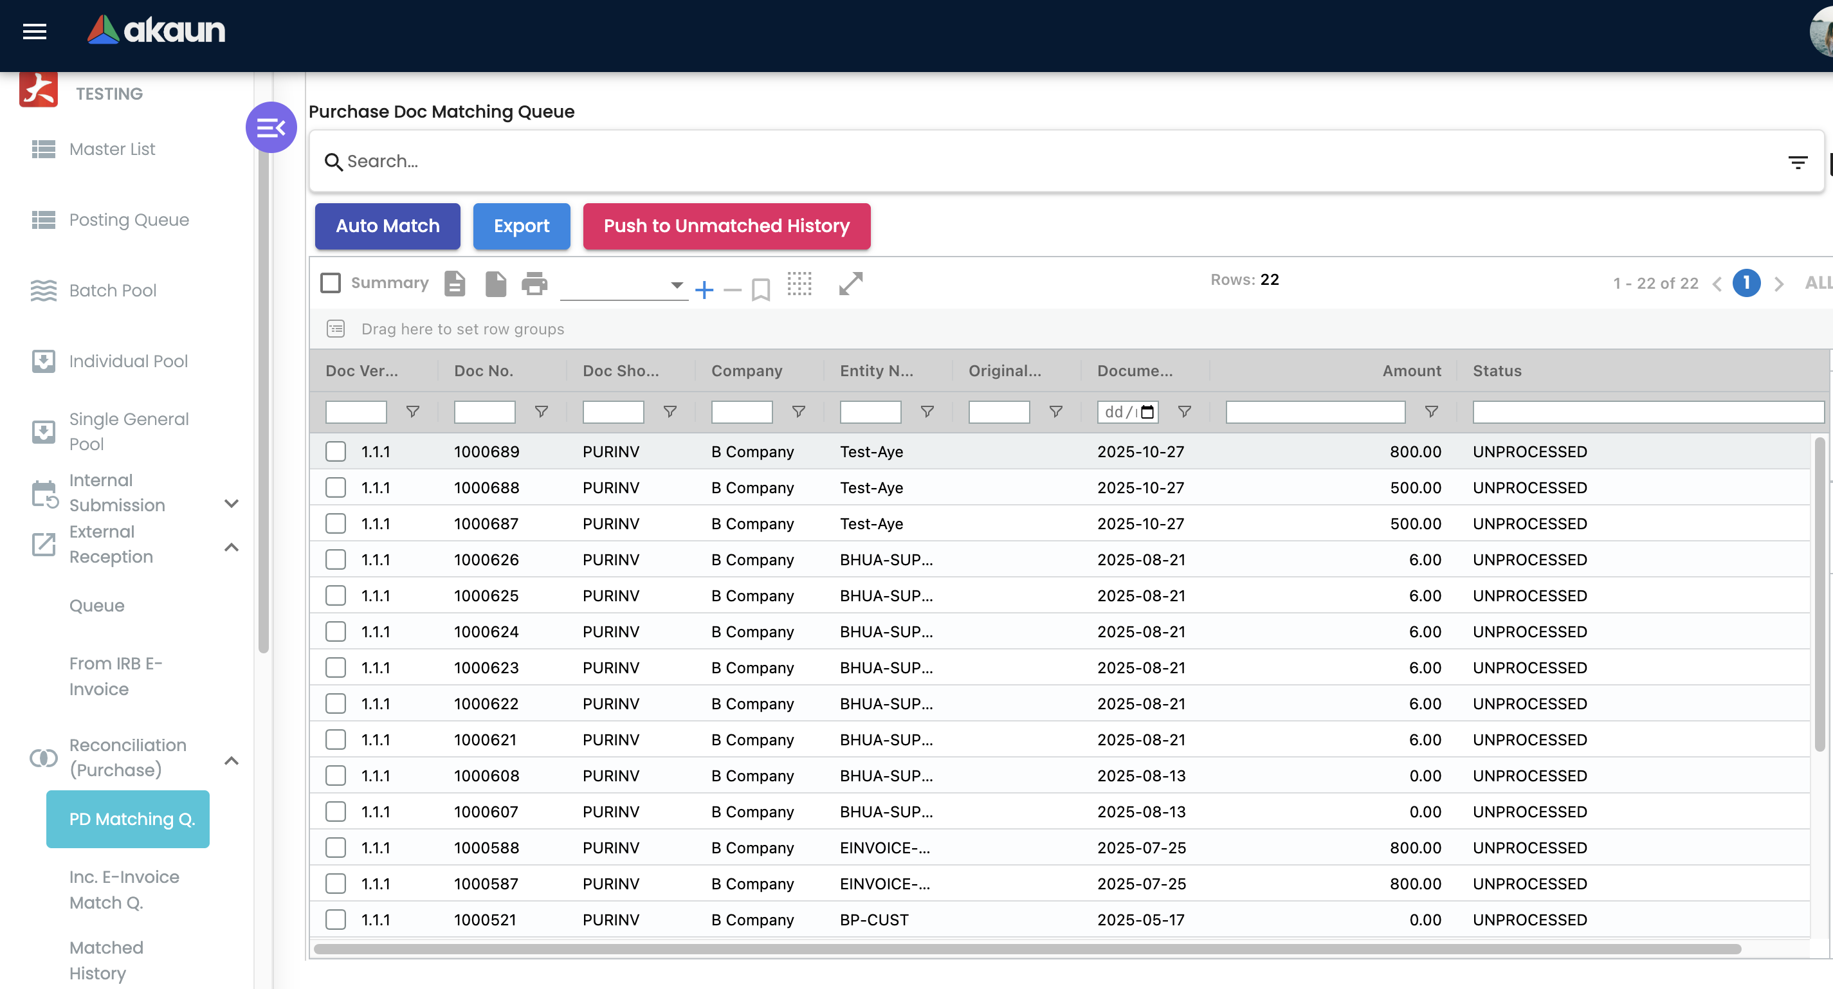Open Posting Queue menu item
This screenshot has height=989, width=1833.
[129, 220]
